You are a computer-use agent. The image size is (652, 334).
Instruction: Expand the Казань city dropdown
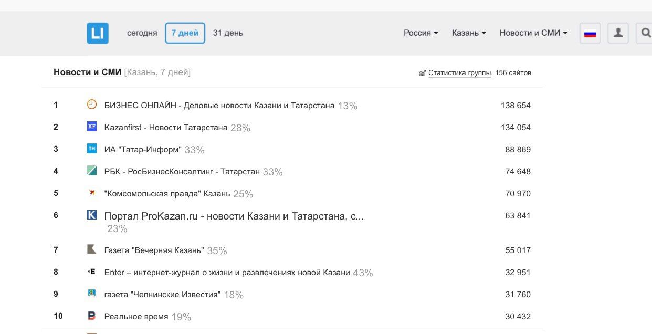tap(469, 33)
